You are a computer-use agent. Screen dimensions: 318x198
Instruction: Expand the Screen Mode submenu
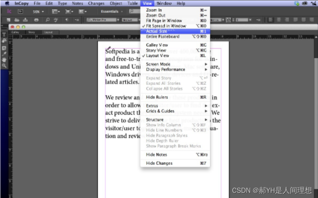click(x=175, y=64)
